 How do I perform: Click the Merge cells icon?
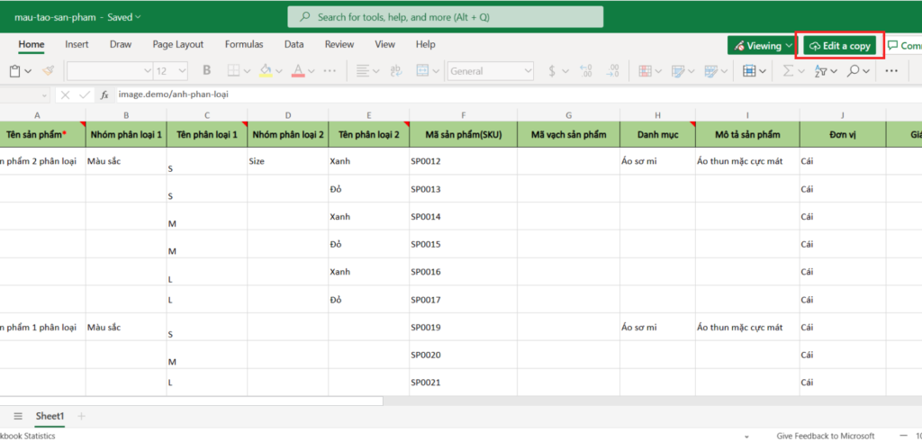[422, 71]
